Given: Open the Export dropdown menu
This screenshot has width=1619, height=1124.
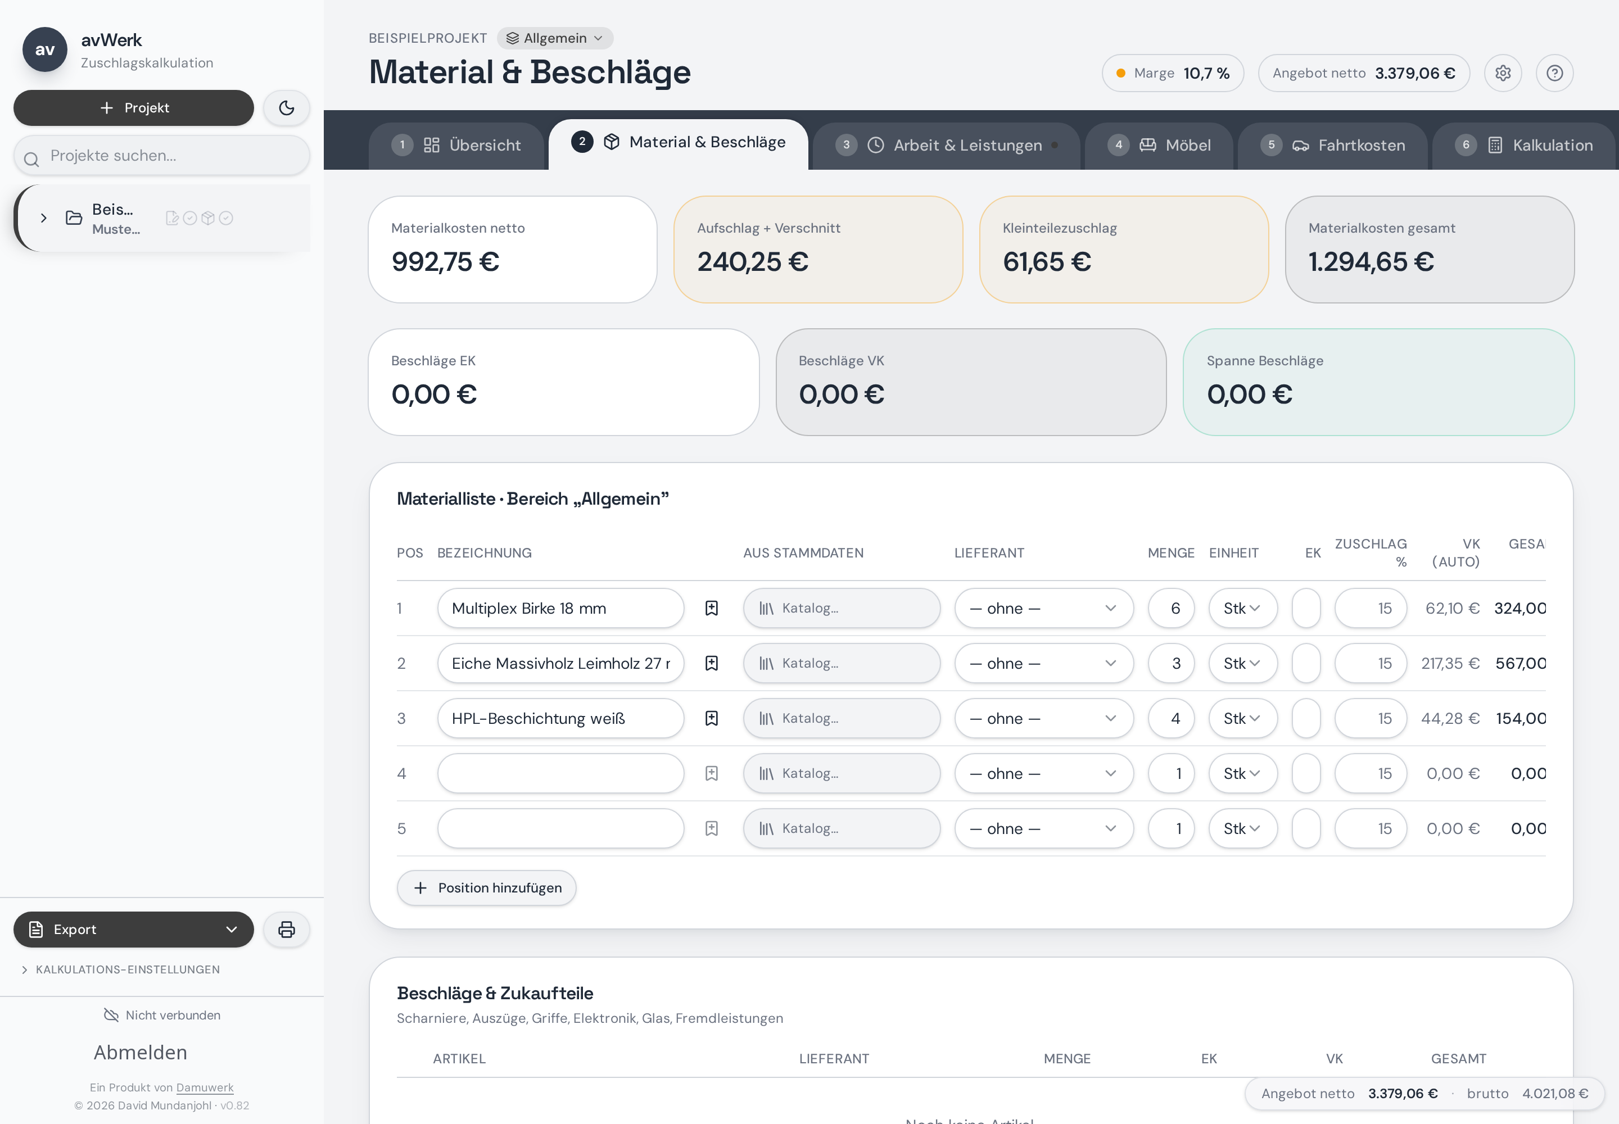Looking at the screenshot, I should 134,929.
